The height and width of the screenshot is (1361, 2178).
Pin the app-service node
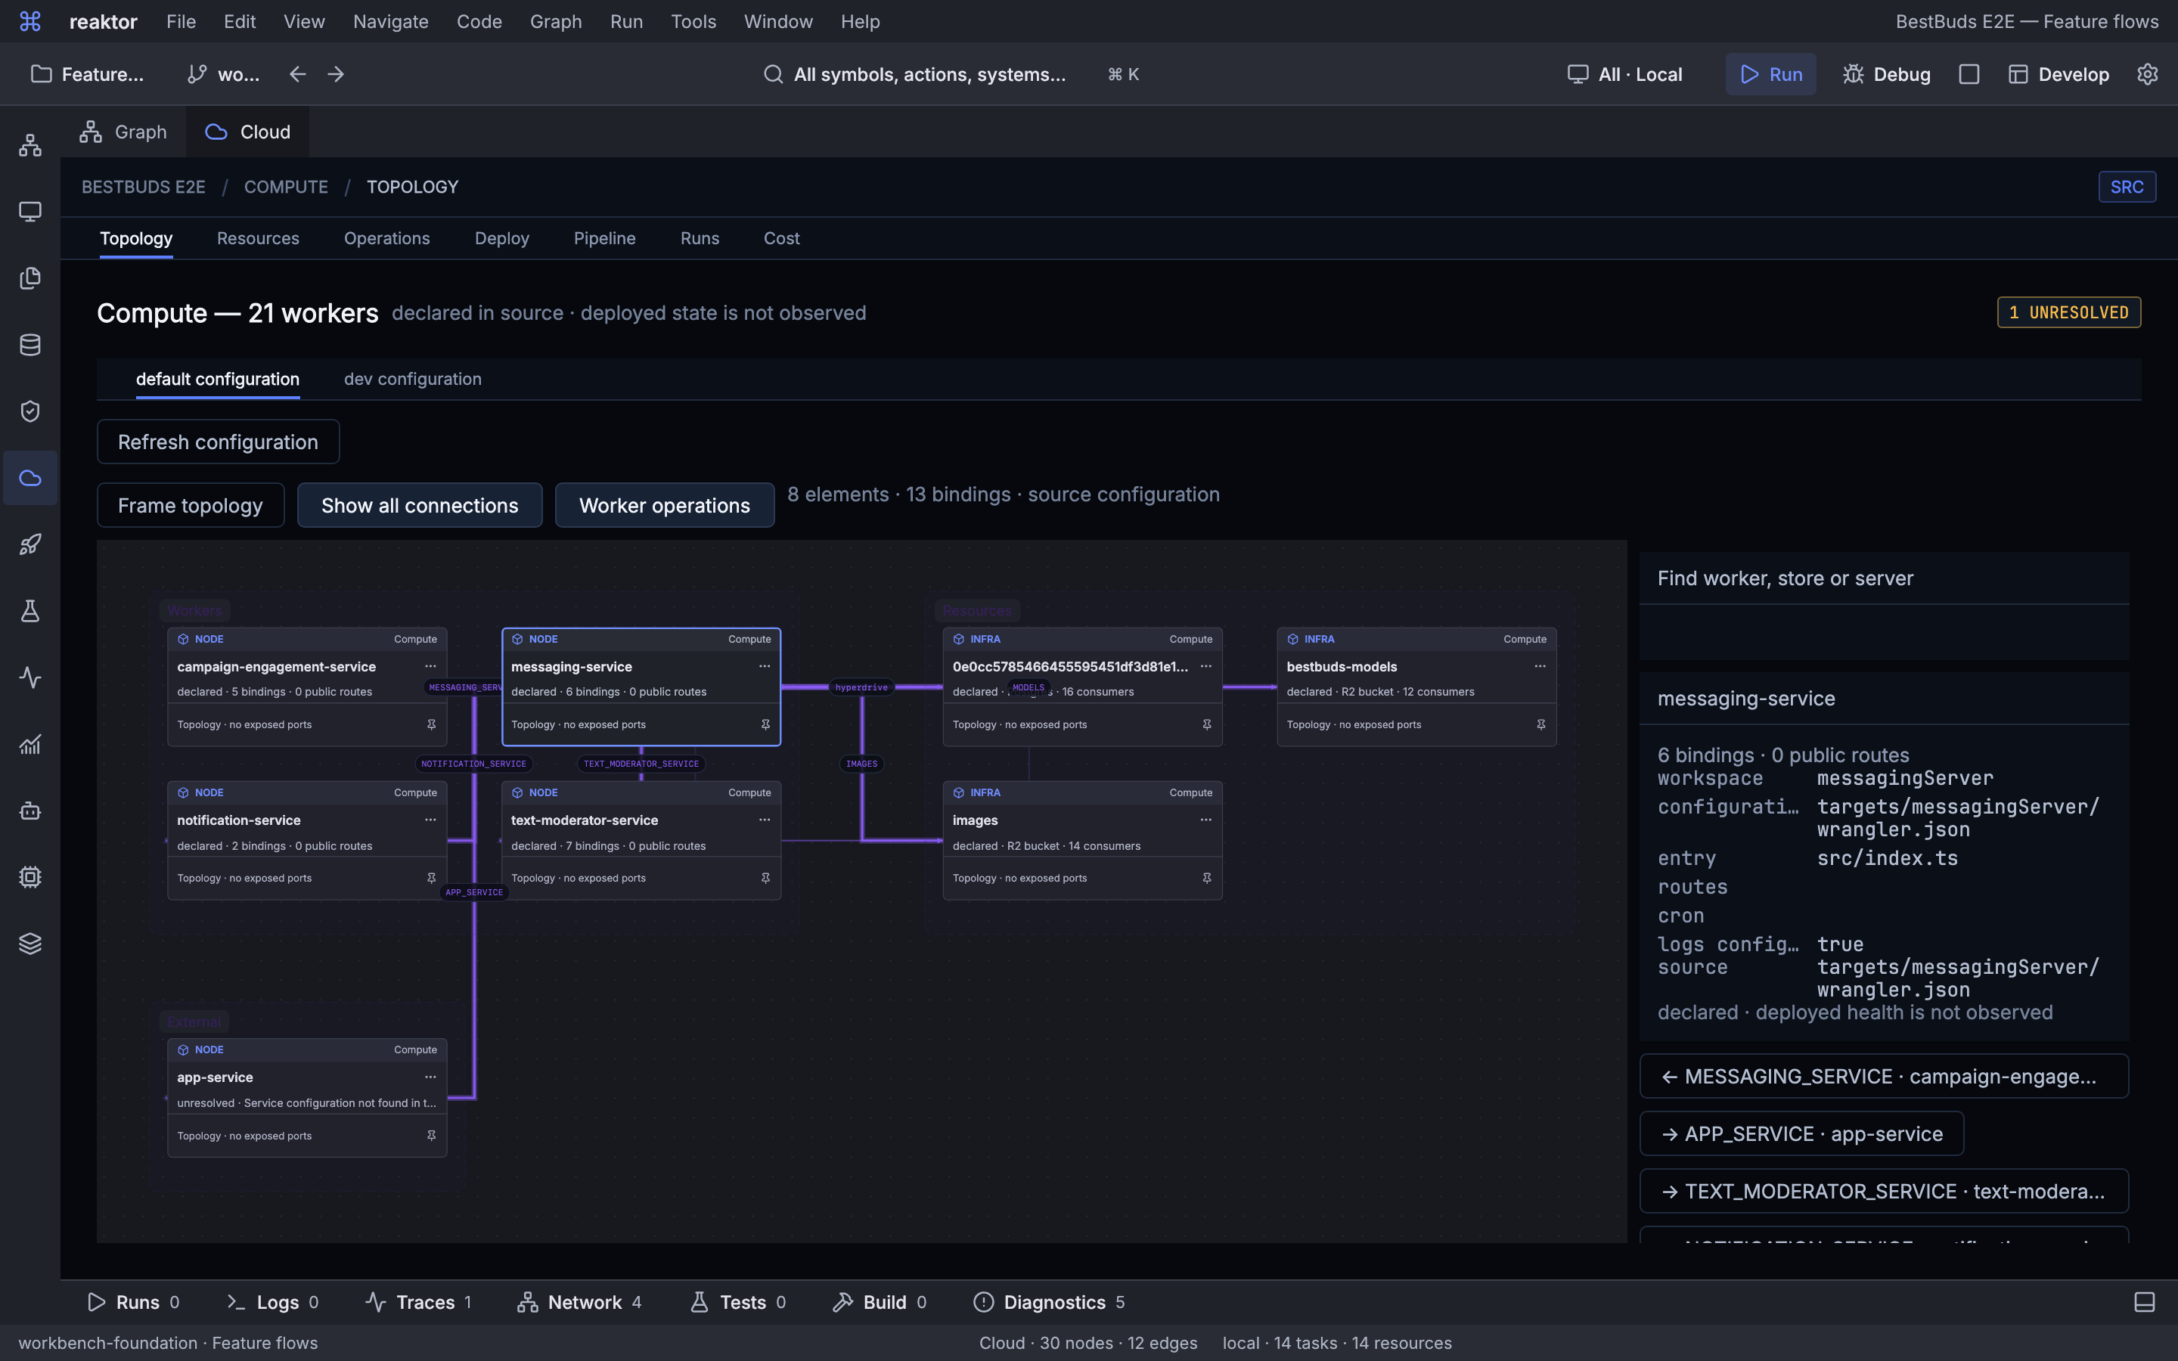coord(431,1136)
